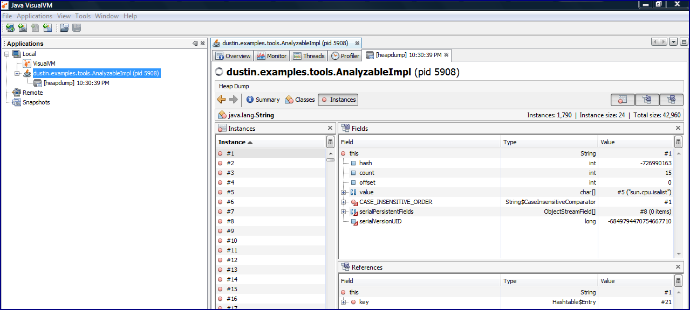Viewport: 690px width, 310px height.
Task: Select the hash field row
Action: coord(507,163)
